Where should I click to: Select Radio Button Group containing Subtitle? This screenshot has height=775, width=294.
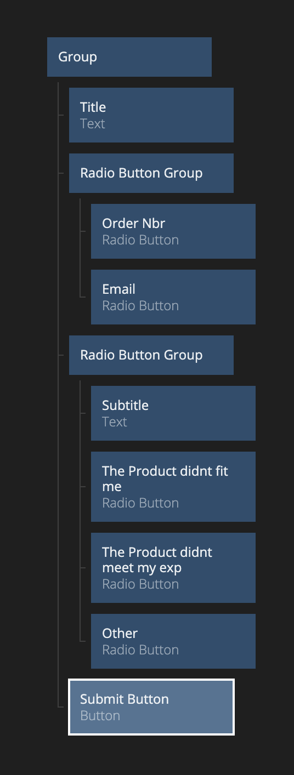click(151, 355)
